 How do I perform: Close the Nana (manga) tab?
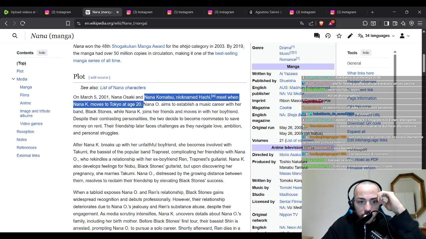(x=117, y=12)
